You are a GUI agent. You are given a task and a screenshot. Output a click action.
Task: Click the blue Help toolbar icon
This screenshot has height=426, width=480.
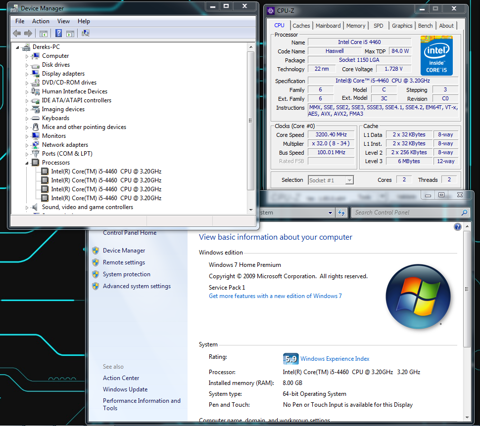point(58,33)
